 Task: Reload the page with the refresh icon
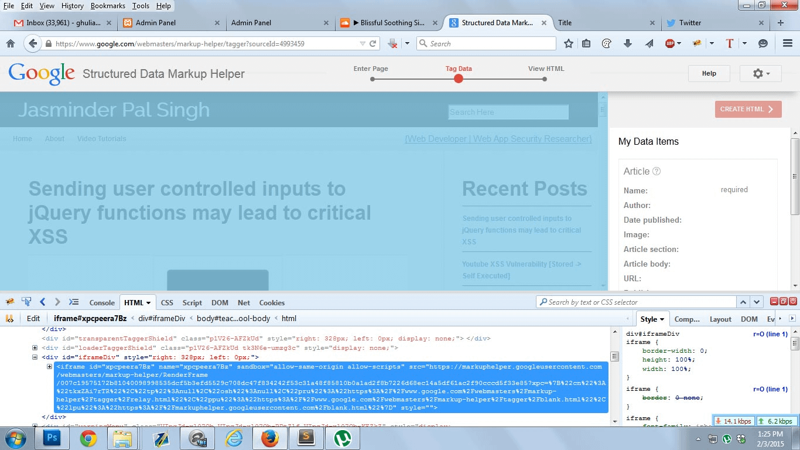coord(372,43)
